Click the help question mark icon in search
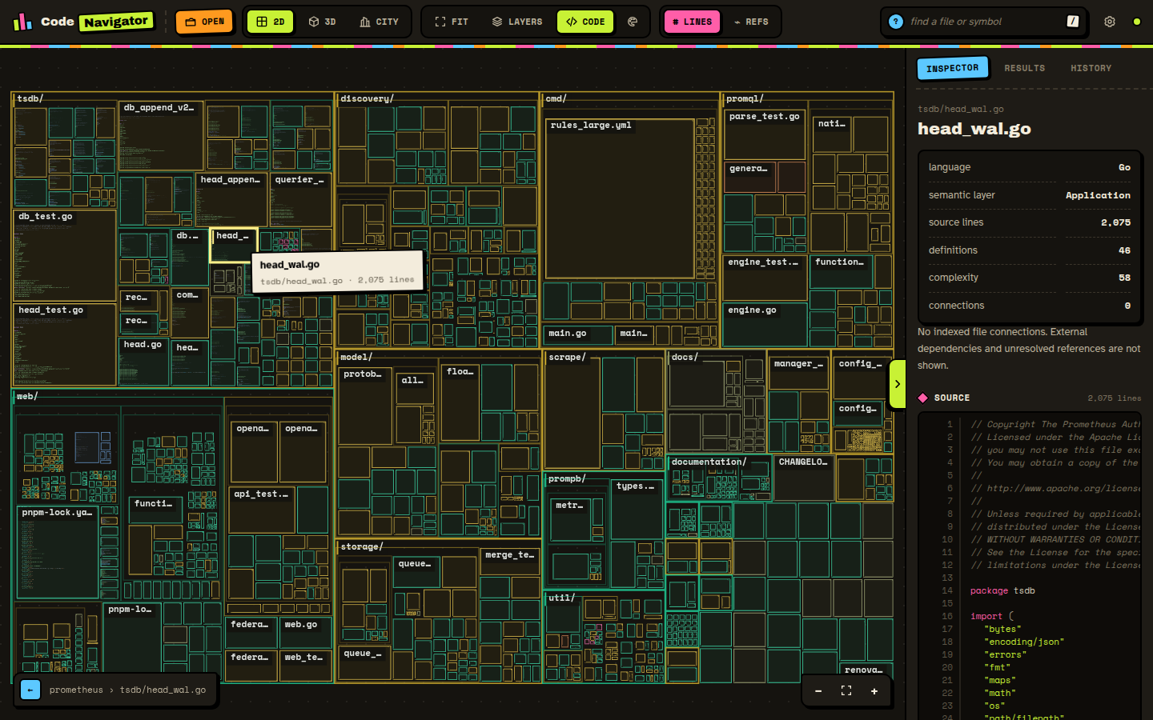The height and width of the screenshot is (720, 1153). pos(896,22)
